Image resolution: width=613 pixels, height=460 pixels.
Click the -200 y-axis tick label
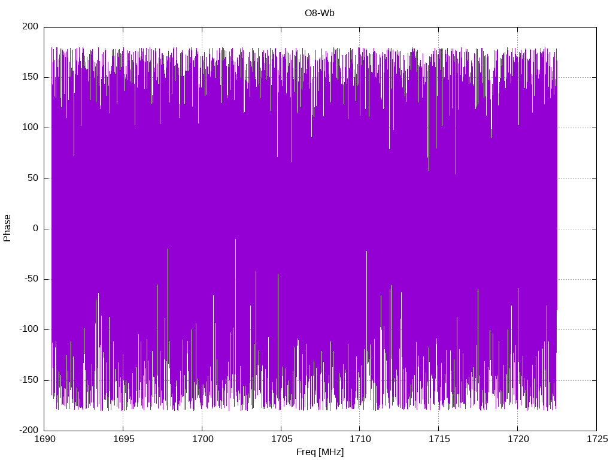click(x=29, y=430)
